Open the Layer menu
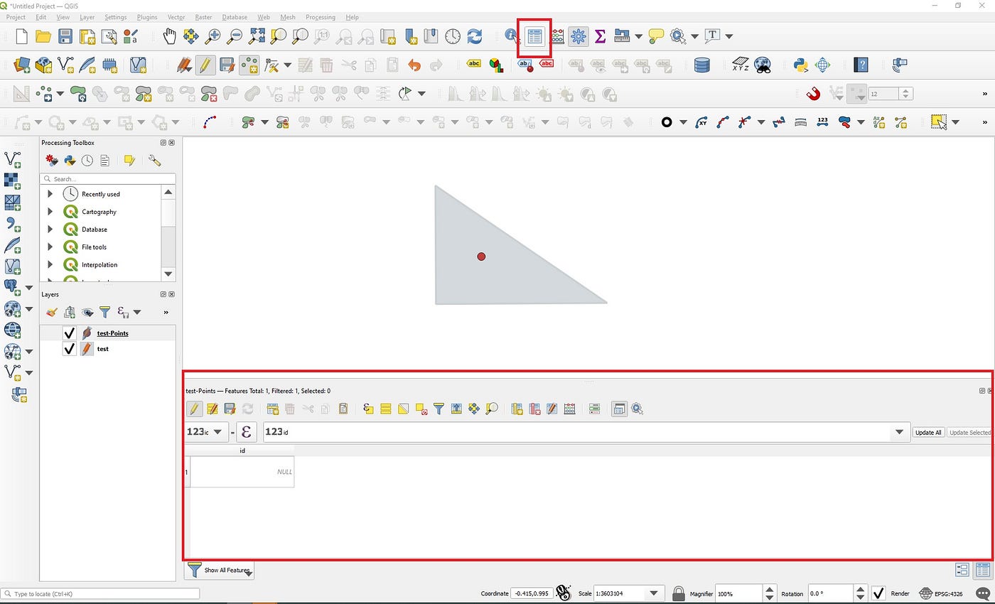 click(87, 17)
